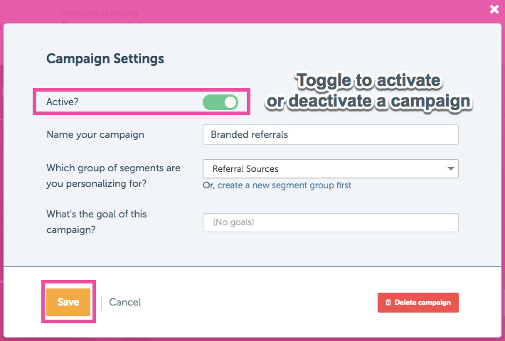Click the trash icon on Delete campaign
This screenshot has height=341, width=505.
point(388,303)
